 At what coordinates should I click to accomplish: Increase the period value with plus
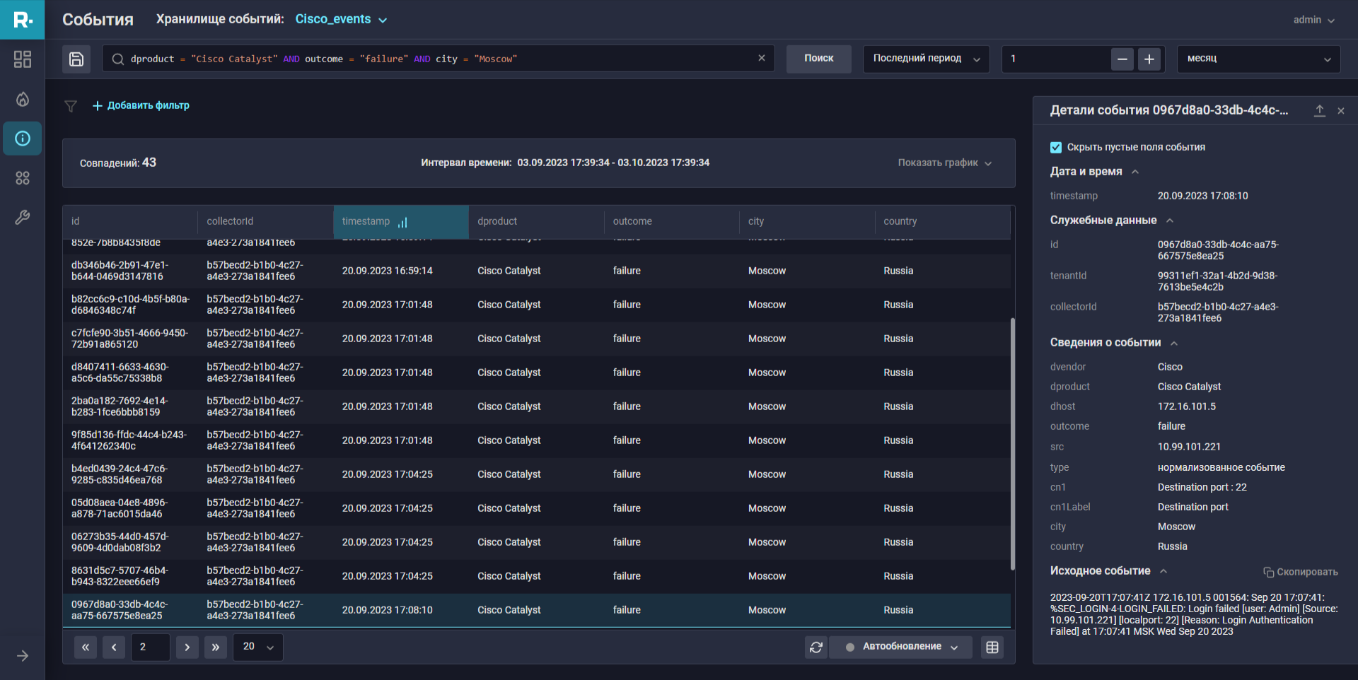point(1149,59)
